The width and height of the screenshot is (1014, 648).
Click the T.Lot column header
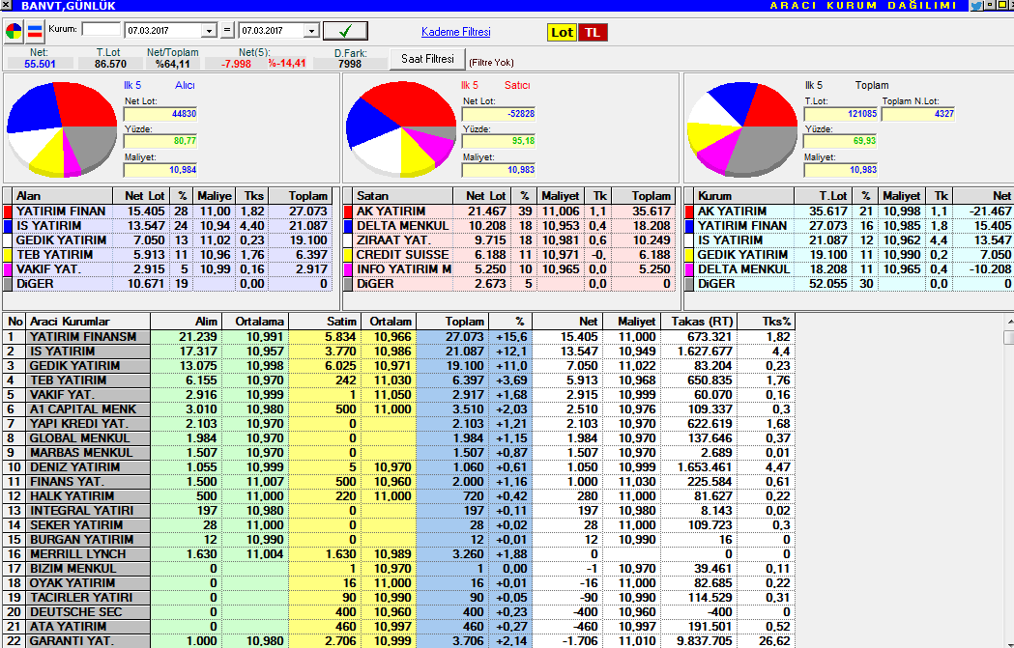[x=824, y=196]
